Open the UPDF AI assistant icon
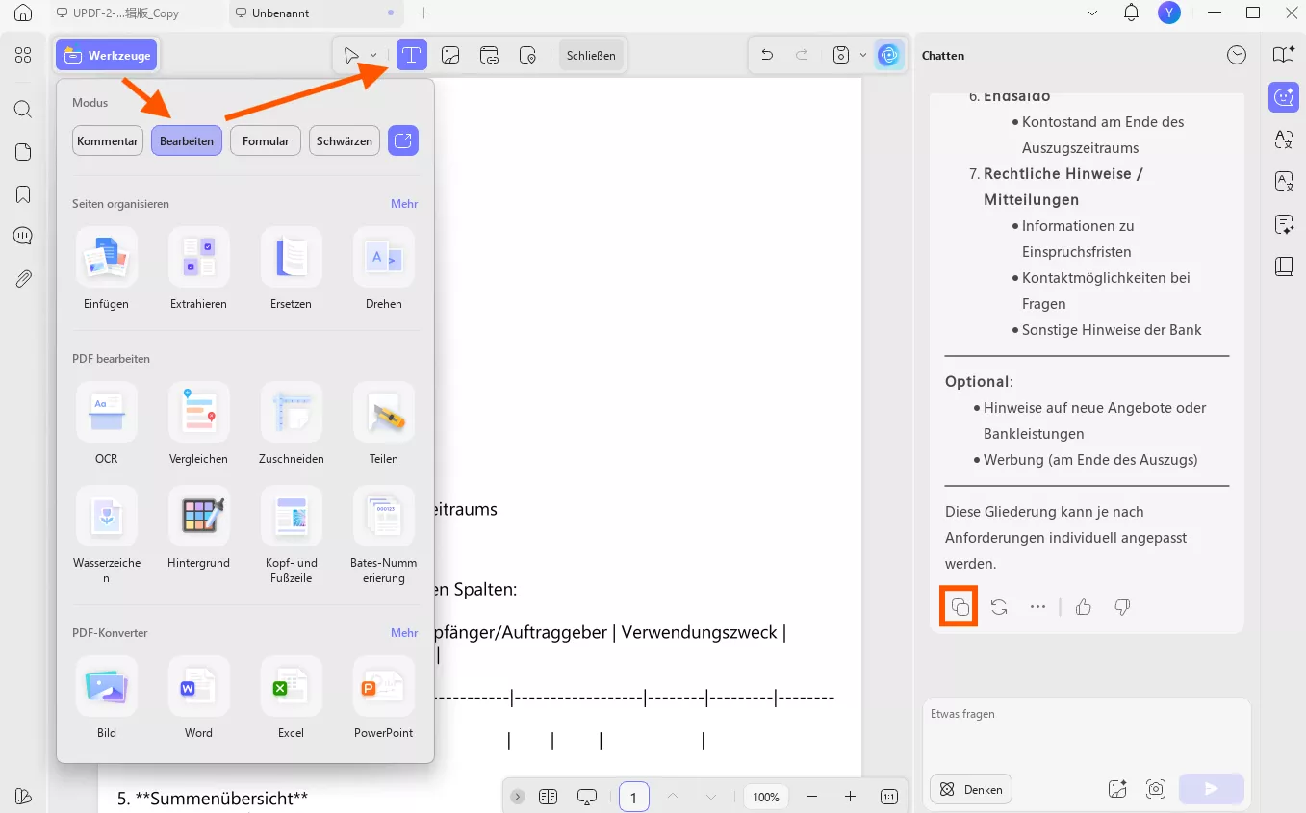The height and width of the screenshot is (813, 1306). click(889, 55)
